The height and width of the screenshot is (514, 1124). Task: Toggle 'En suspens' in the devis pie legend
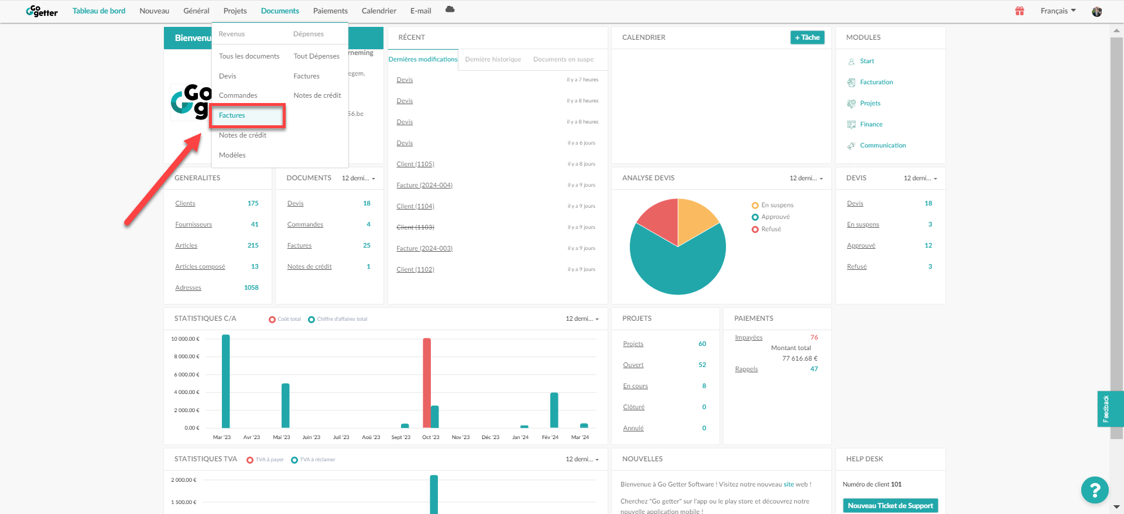(x=773, y=205)
